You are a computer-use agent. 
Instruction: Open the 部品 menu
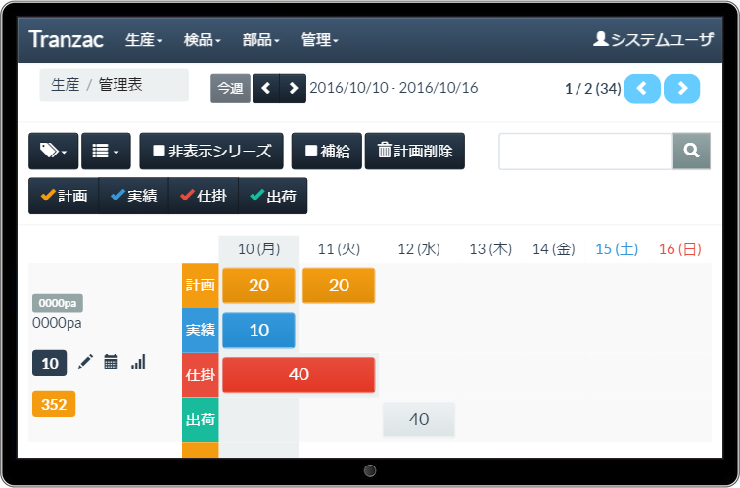[261, 40]
